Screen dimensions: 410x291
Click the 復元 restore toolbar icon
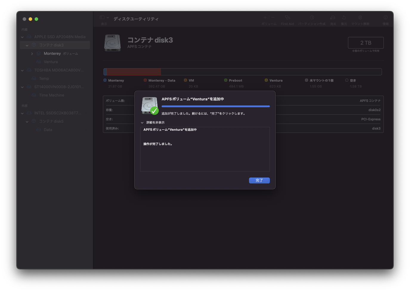pyautogui.click(x=344, y=18)
